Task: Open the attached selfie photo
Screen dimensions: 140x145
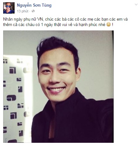Action: [x=58, y=87]
